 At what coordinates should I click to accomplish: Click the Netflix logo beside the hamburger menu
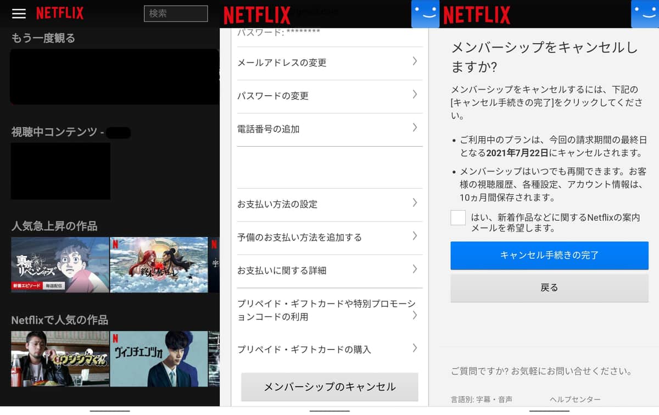pyautogui.click(x=60, y=14)
